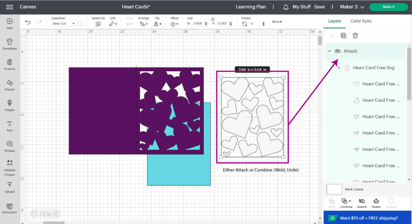Click the operation color swatch beside Basic Cut
The image size is (412, 224).
pyautogui.click(x=80, y=24)
